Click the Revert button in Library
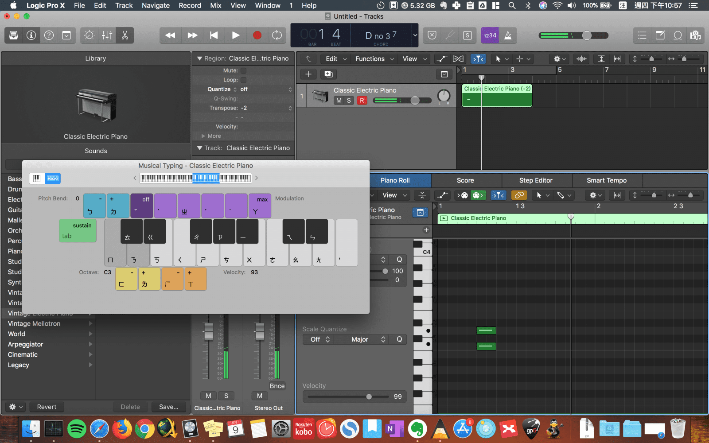 (47, 407)
